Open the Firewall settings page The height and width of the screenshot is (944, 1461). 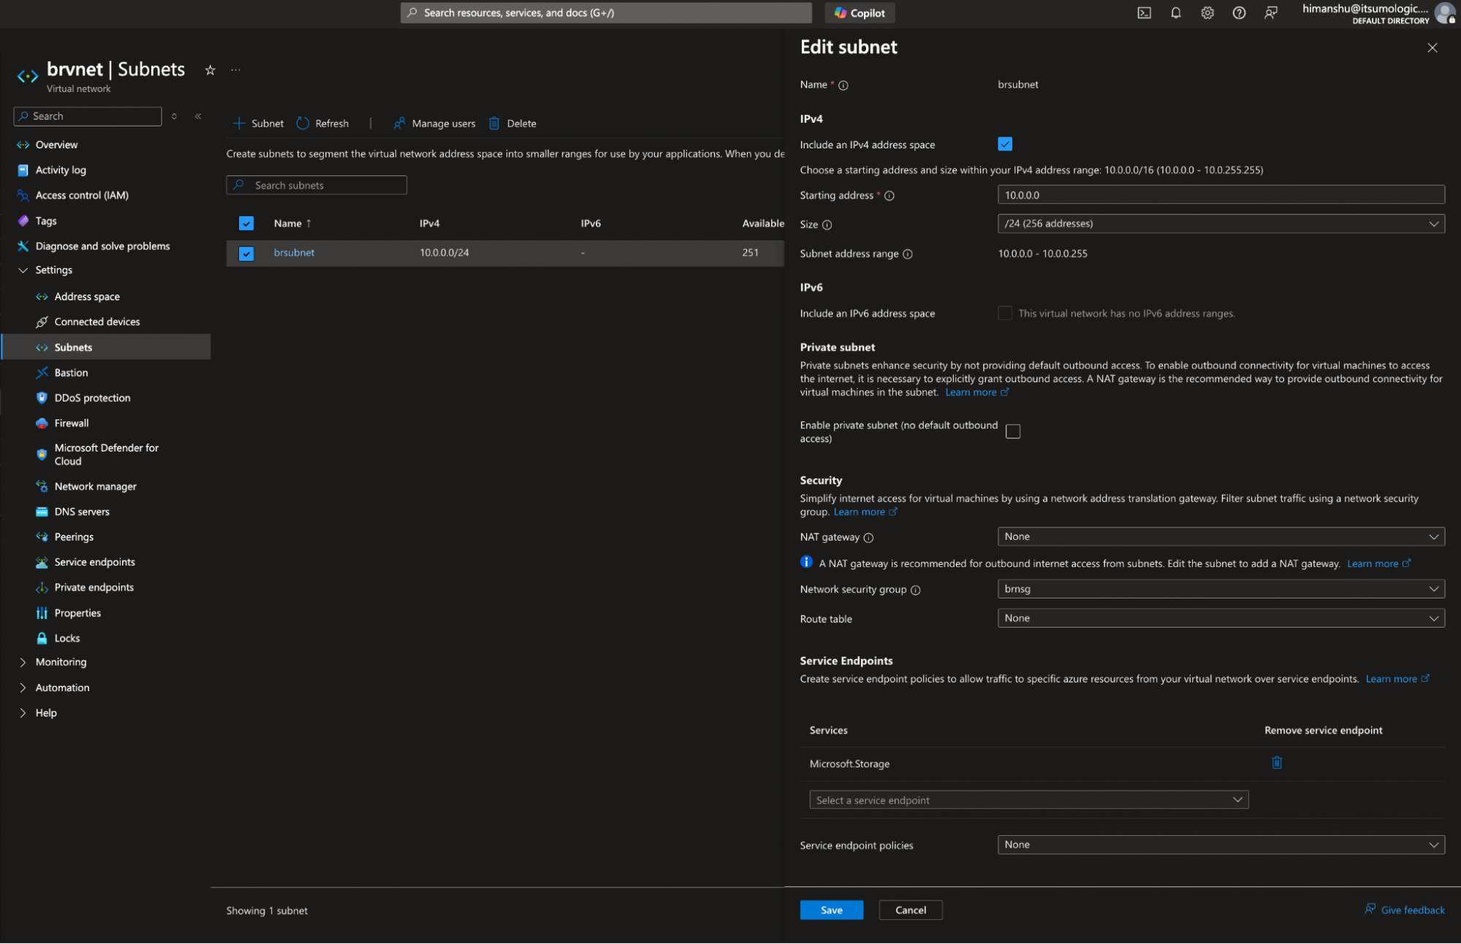point(72,422)
